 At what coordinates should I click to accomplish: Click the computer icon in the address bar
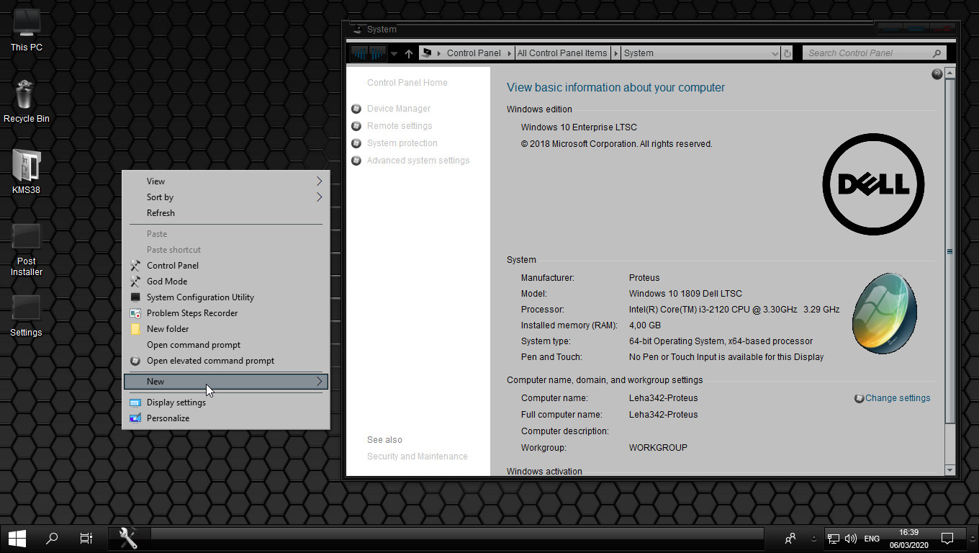(427, 53)
